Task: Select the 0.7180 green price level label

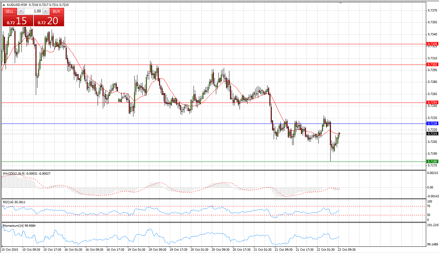Action: (x=432, y=162)
